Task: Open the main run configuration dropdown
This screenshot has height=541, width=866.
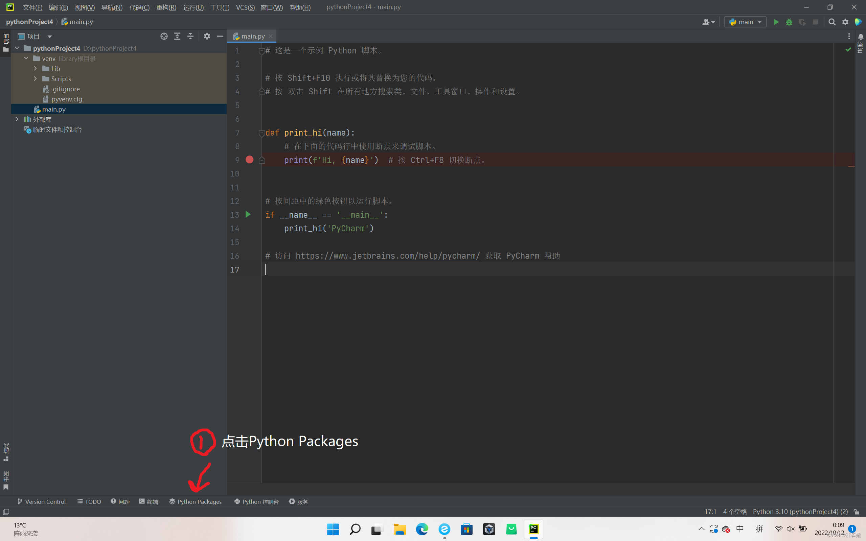Action: (745, 22)
